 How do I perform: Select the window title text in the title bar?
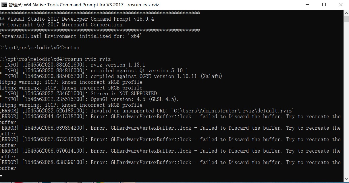pyautogui.click(x=83, y=5)
